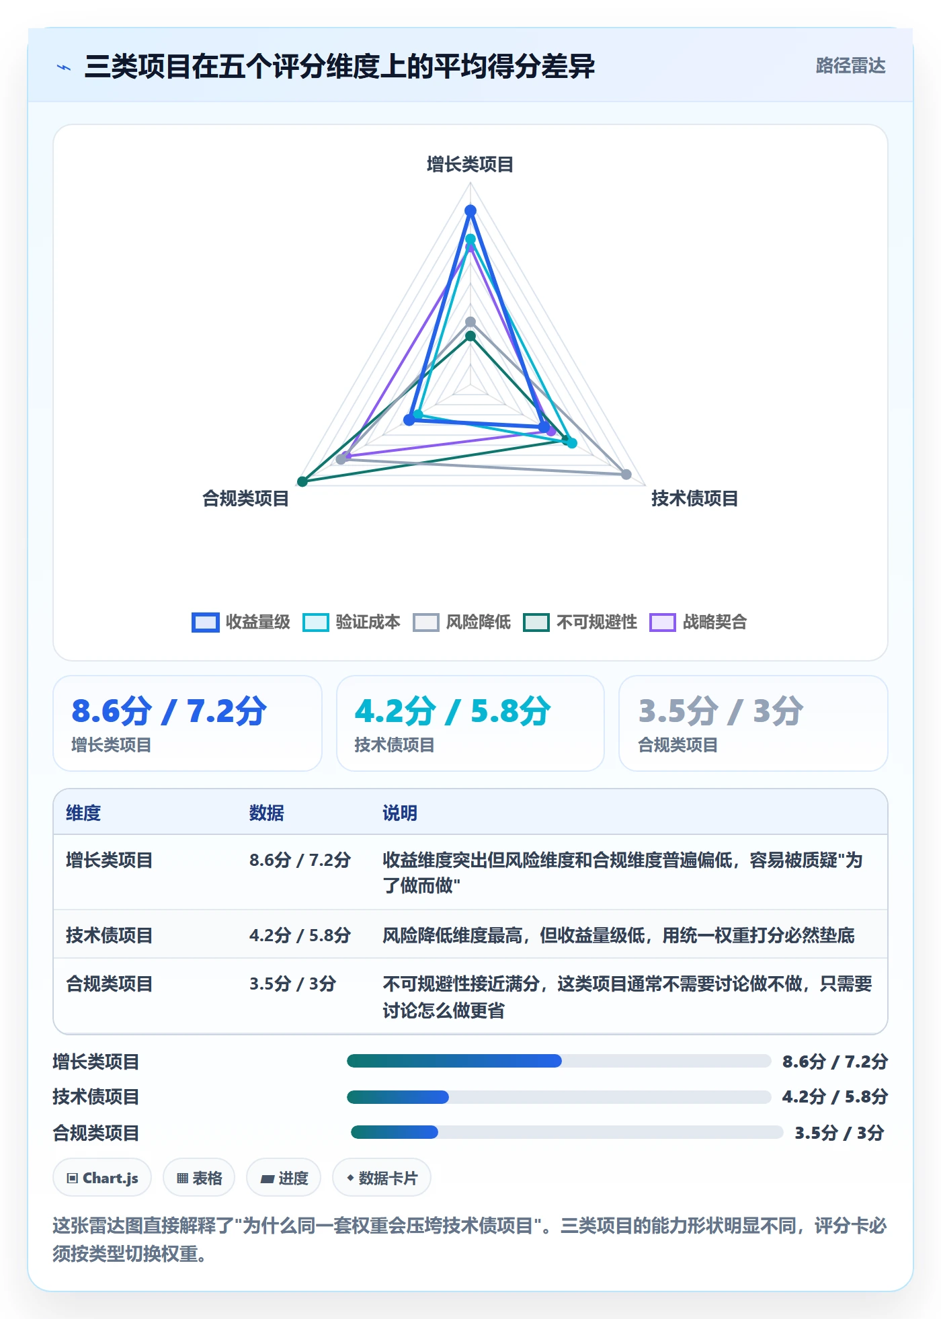This screenshot has height=1319, width=941.
Task: Toggle the 收益量级 legend swatch
Action: [x=205, y=622]
